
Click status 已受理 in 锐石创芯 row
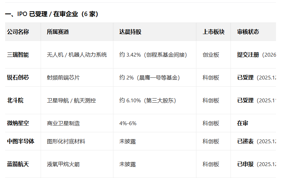[245, 77]
